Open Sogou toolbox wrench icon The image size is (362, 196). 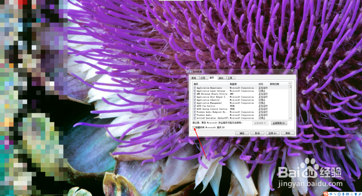(360, 194)
